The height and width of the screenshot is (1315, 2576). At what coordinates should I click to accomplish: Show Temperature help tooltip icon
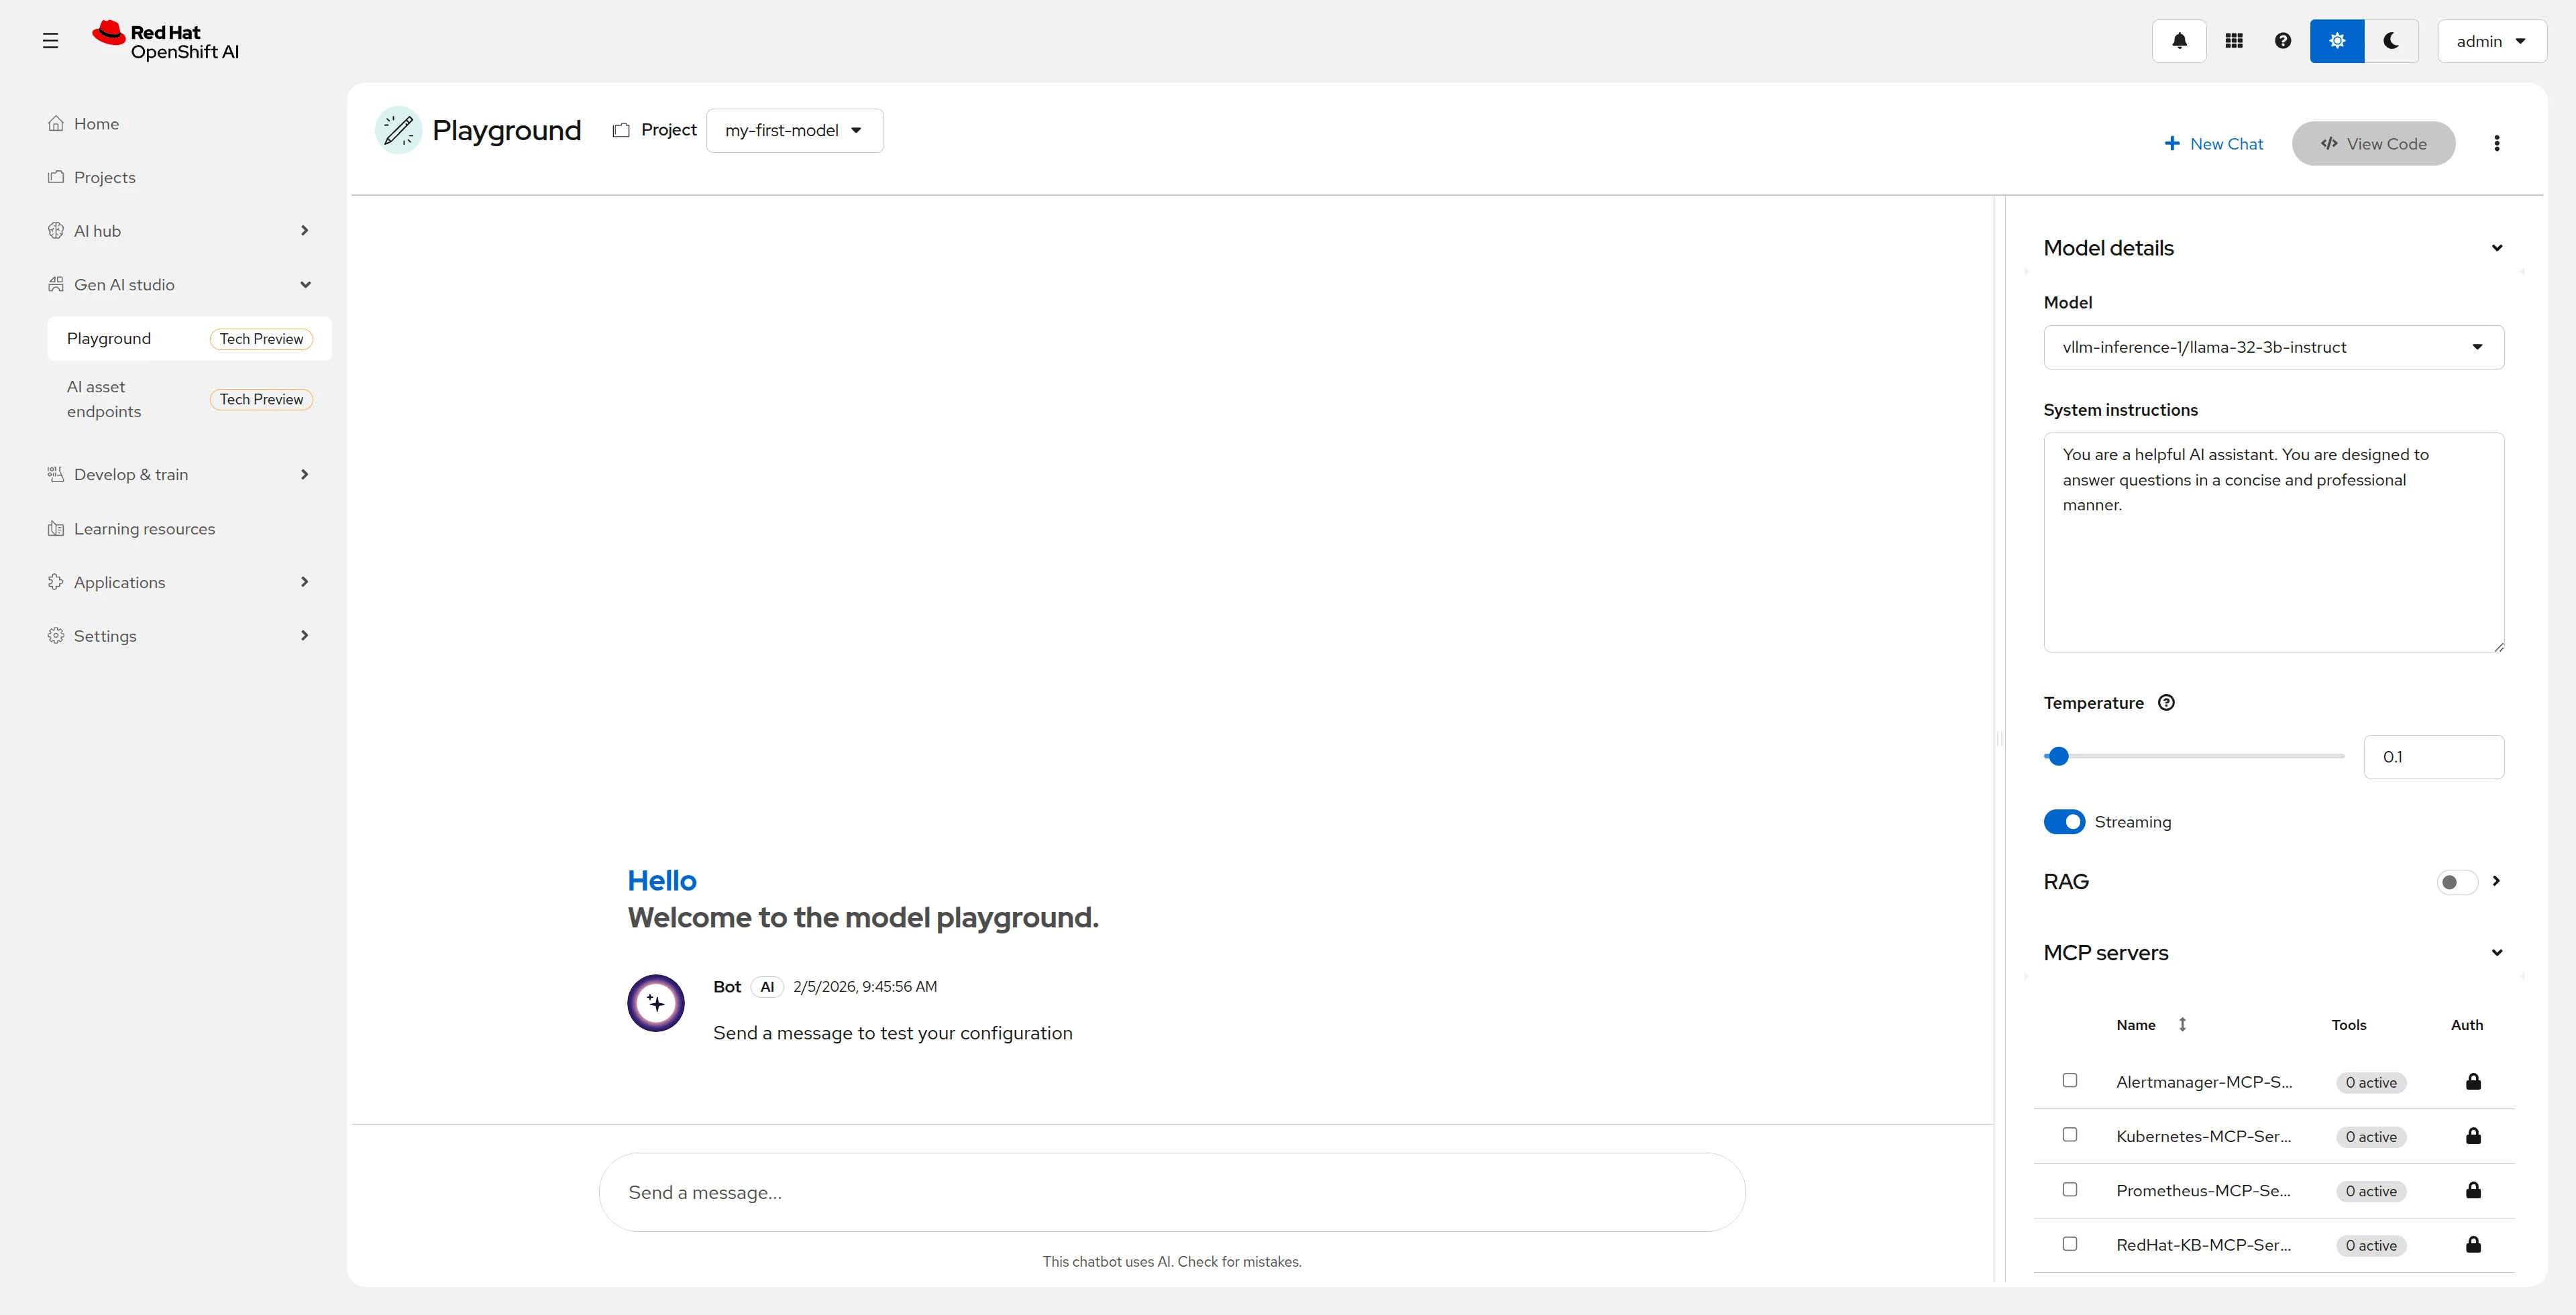coord(2166,703)
